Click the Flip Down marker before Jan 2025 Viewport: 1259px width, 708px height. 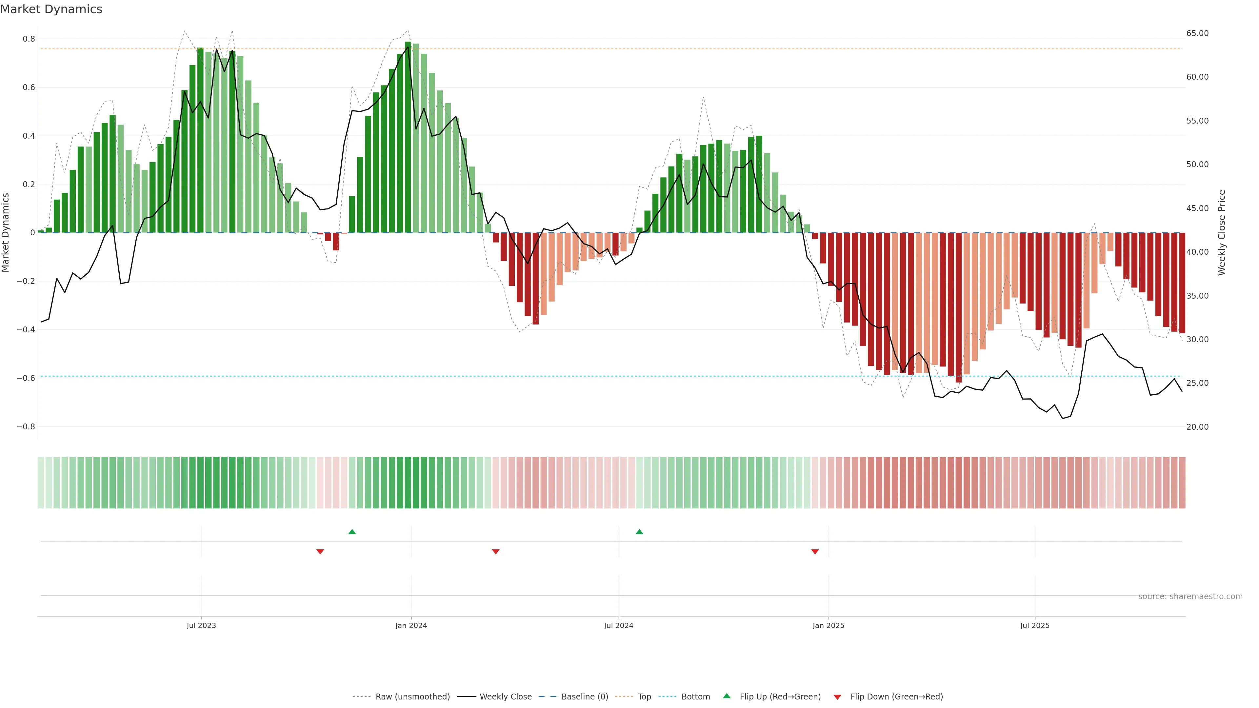tap(815, 552)
